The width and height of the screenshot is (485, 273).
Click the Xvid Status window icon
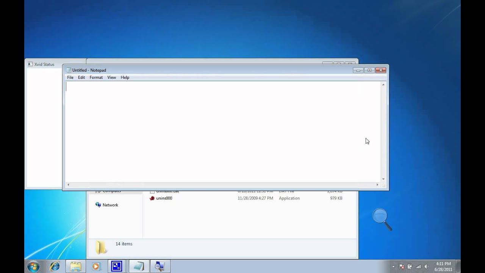[x=30, y=64]
